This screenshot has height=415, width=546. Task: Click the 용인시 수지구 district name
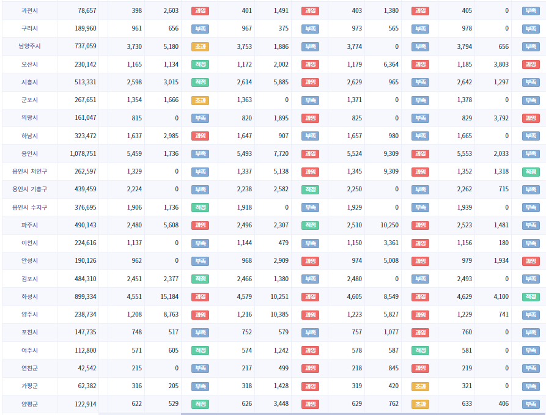29,207
